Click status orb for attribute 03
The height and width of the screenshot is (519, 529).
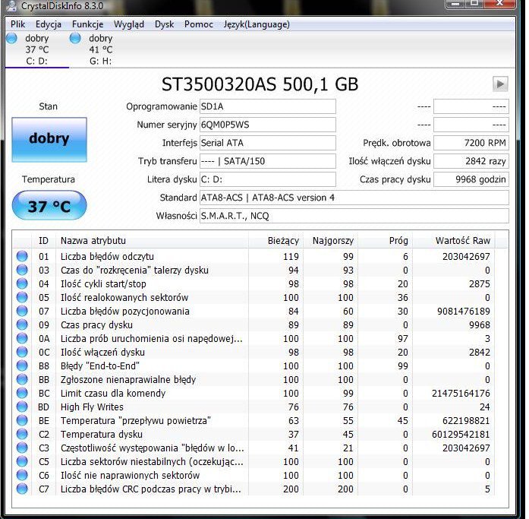(x=22, y=270)
